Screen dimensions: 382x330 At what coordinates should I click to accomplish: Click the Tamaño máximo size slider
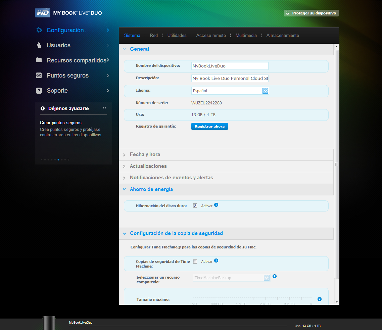coord(252,298)
